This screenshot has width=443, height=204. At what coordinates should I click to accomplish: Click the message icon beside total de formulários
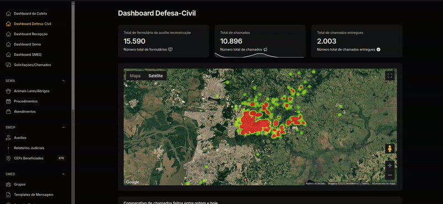pyautogui.click(x=170, y=49)
